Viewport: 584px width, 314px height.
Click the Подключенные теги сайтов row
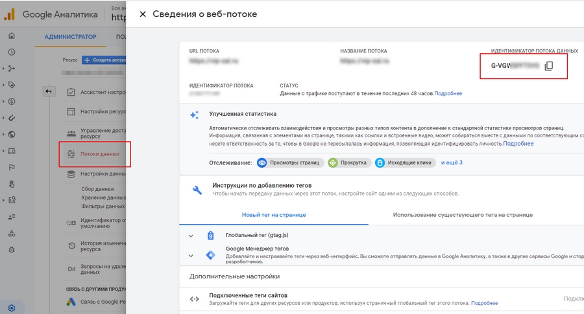click(x=382, y=298)
